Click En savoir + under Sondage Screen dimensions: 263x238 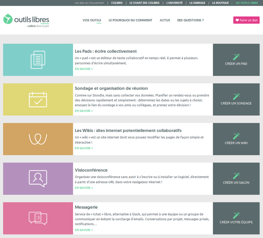tap(84, 111)
